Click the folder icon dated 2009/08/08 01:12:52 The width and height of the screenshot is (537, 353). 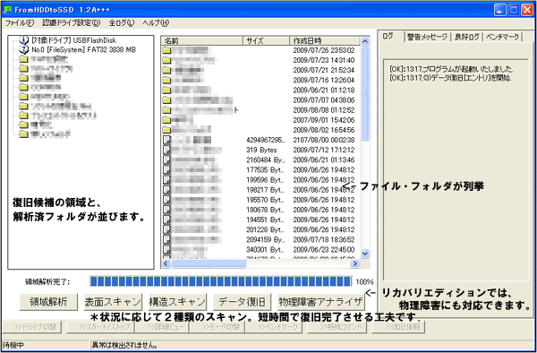166,110
